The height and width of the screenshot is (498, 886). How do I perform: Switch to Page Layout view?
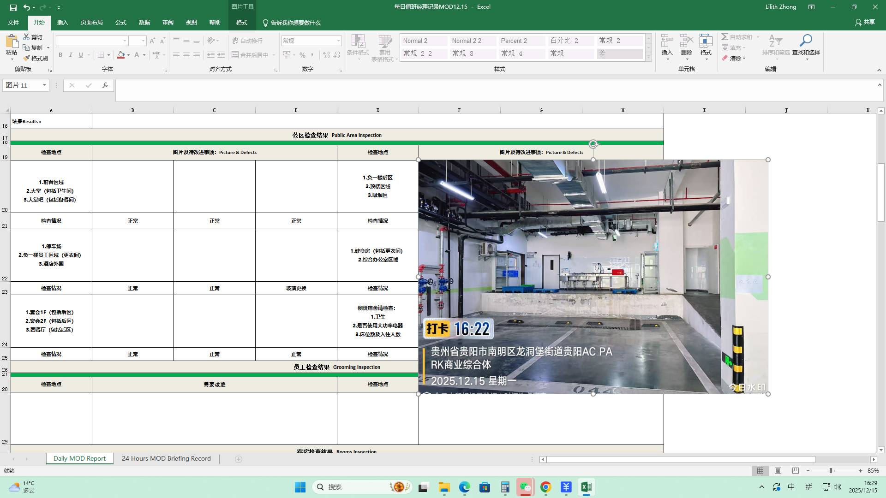pos(778,471)
